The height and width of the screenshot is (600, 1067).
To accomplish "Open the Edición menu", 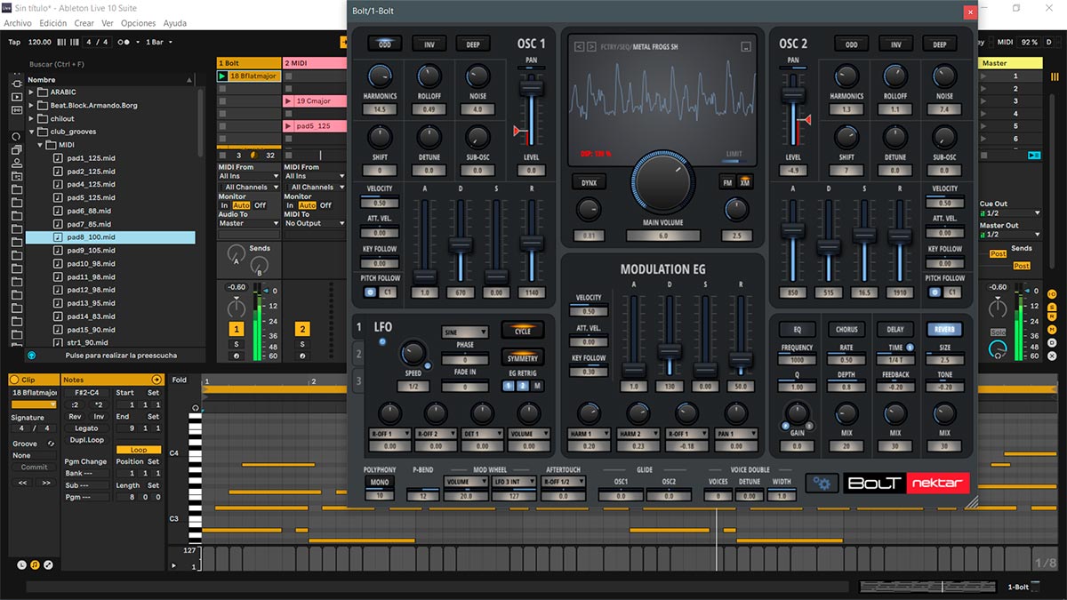I will pos(53,23).
